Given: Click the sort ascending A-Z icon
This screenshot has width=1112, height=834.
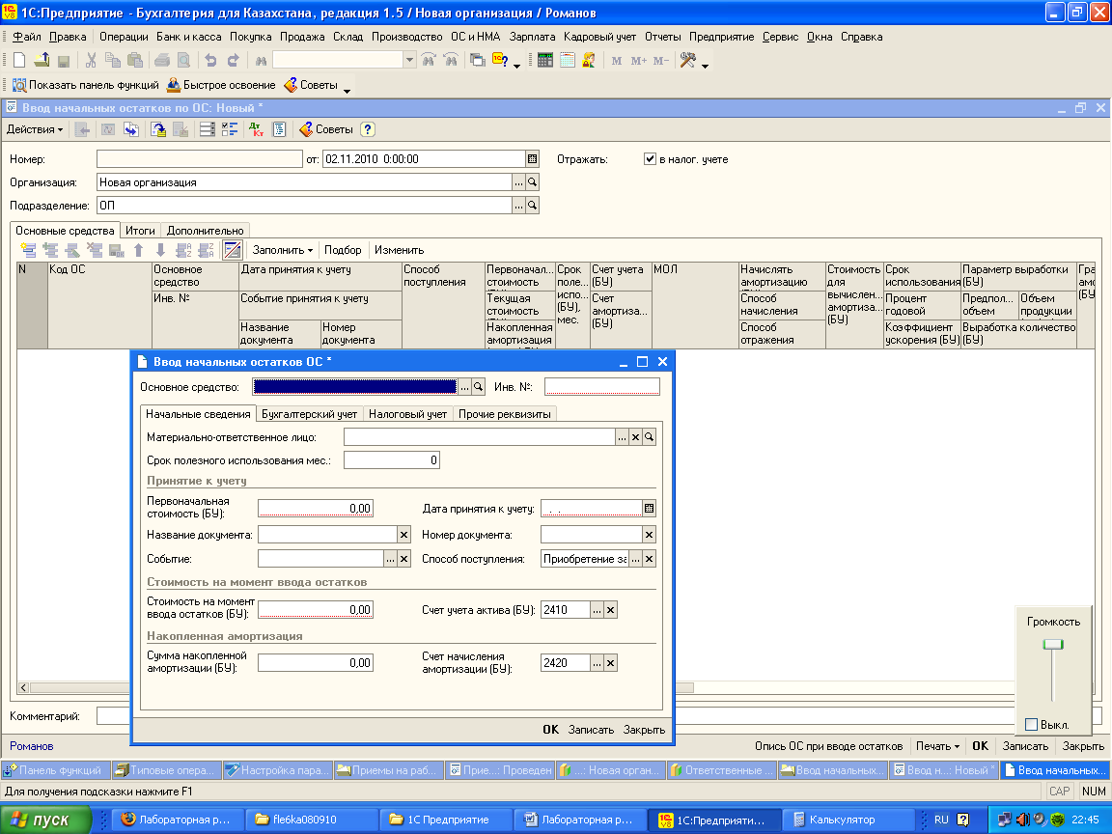Looking at the screenshot, I should pyautogui.click(x=183, y=250).
